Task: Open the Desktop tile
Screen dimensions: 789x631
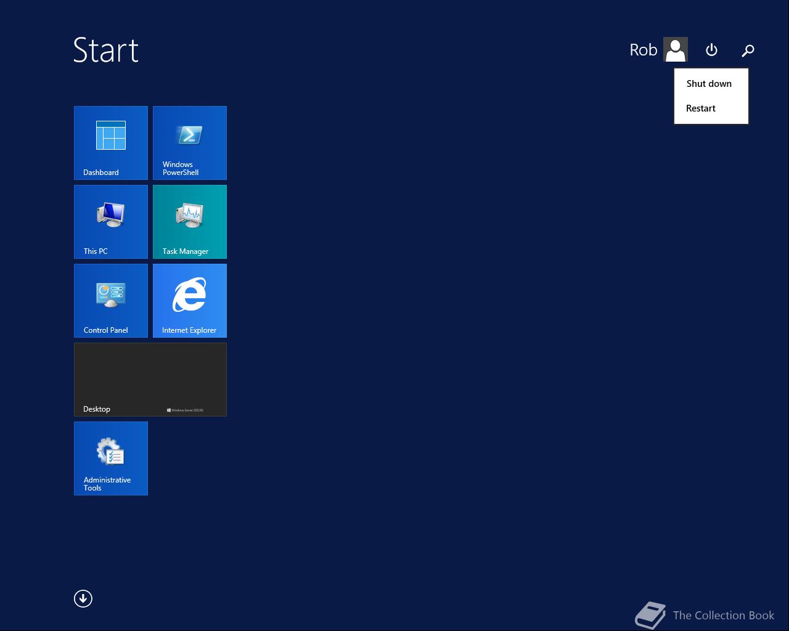Action: [150, 380]
